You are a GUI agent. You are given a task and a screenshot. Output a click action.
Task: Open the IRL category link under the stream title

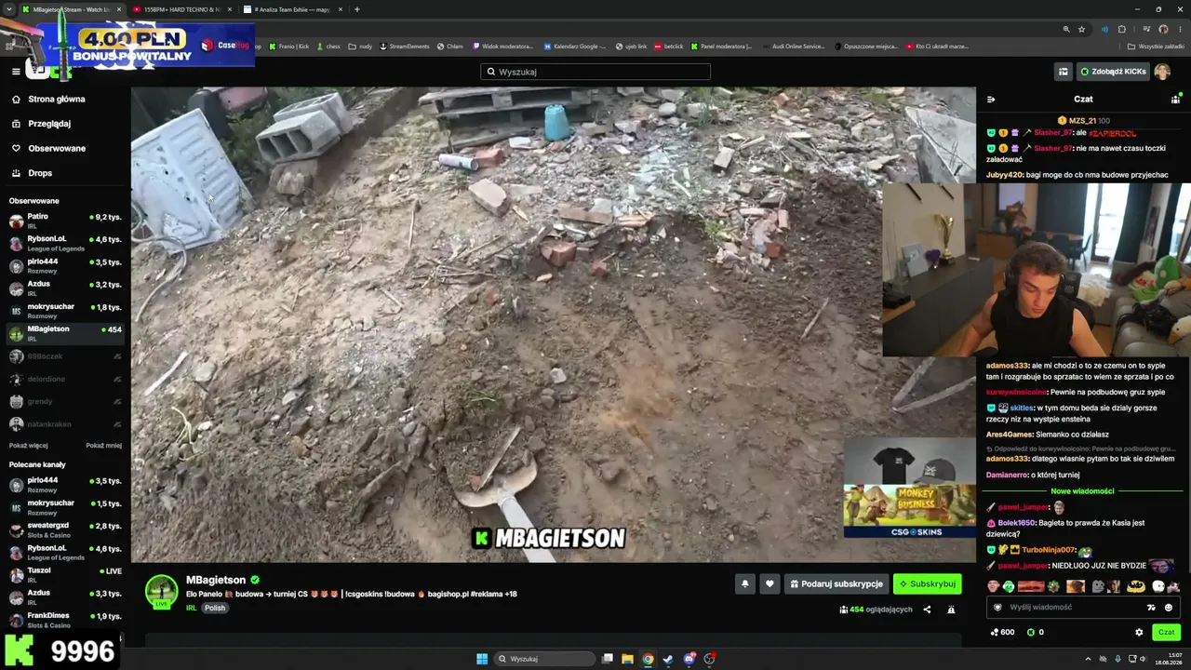191,609
